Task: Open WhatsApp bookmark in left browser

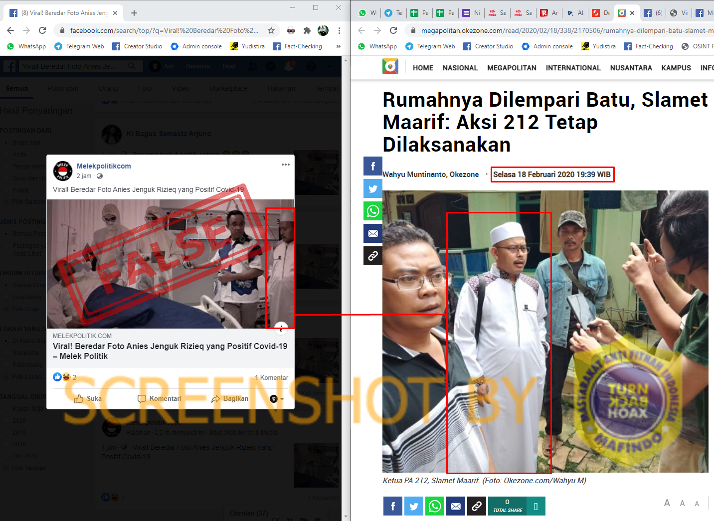Action: click(26, 46)
